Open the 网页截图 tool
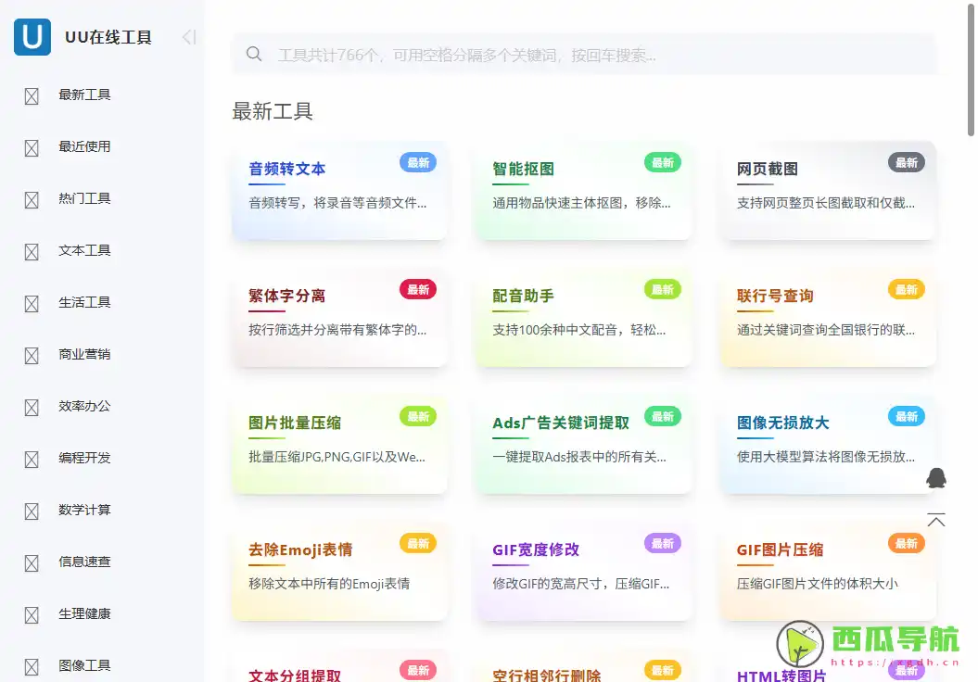 (828, 190)
